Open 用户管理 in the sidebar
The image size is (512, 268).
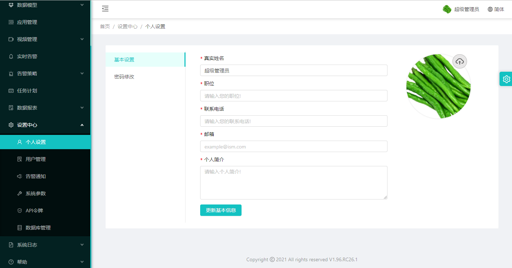point(36,159)
